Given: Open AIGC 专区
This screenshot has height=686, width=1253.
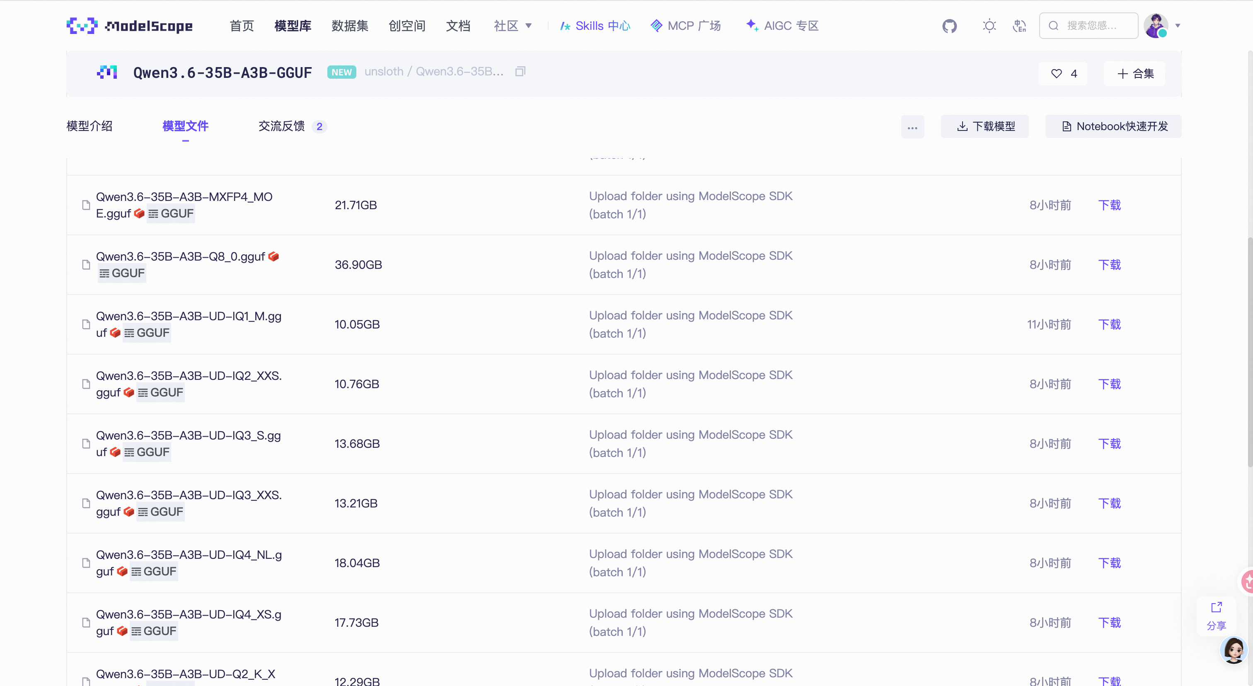Looking at the screenshot, I should point(782,26).
